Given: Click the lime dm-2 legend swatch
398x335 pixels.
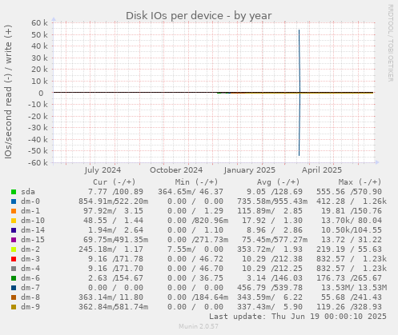Looking at the screenshot, I should [14, 249].
